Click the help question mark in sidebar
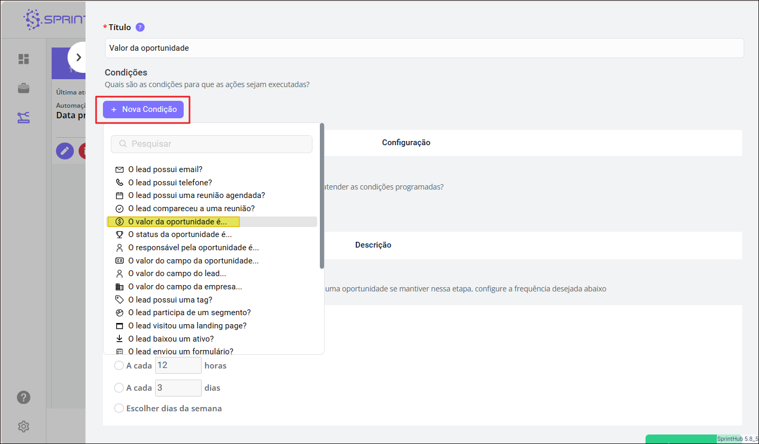 coord(24,398)
